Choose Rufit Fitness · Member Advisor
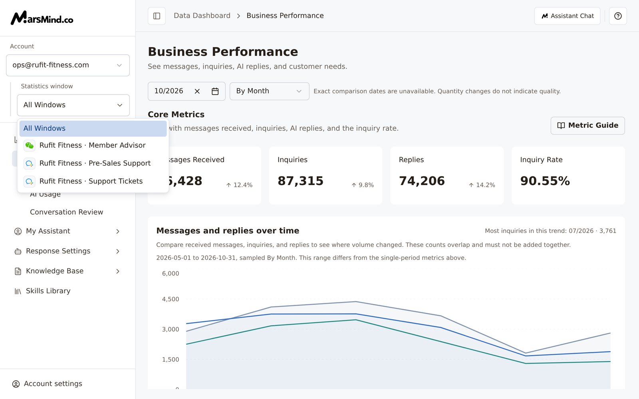The height and width of the screenshot is (399, 639). point(93,146)
